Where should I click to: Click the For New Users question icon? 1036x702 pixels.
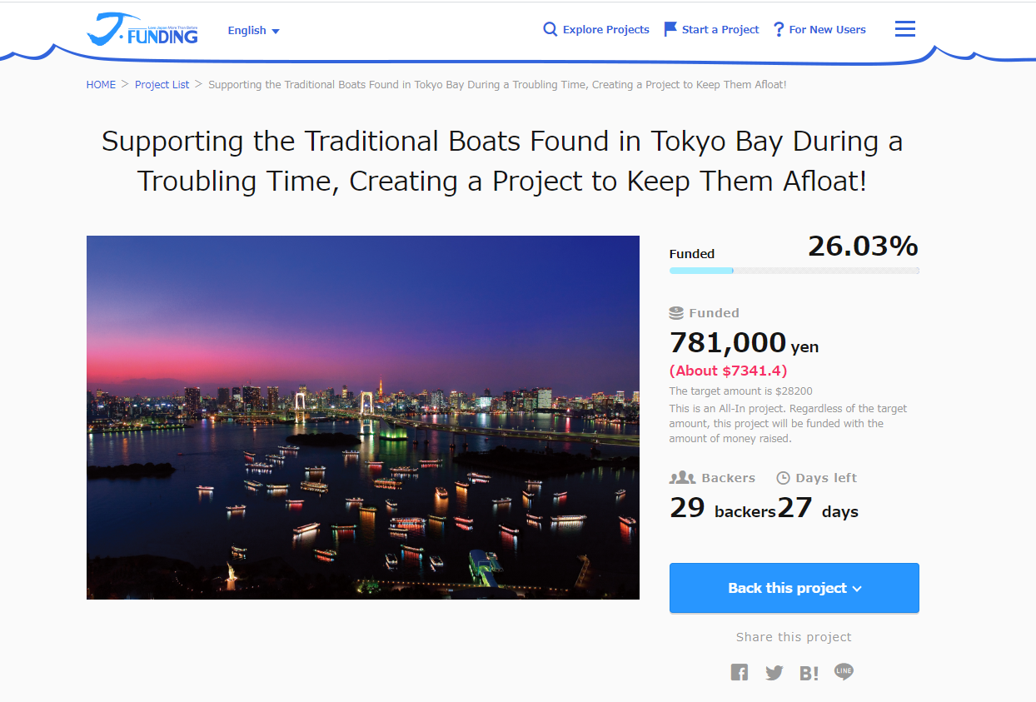[x=779, y=29]
